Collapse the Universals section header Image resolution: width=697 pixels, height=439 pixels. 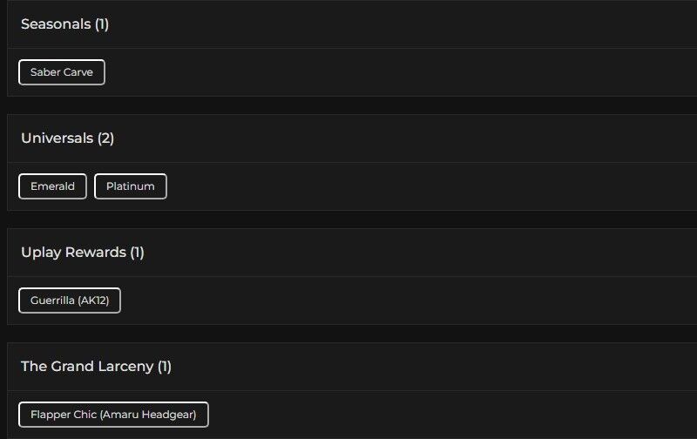tap(58, 138)
